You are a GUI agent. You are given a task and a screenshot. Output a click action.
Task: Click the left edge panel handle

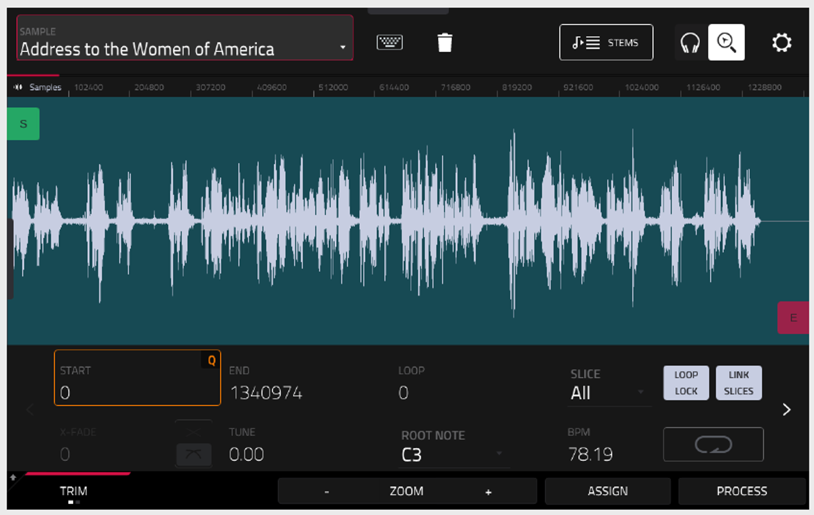10,258
